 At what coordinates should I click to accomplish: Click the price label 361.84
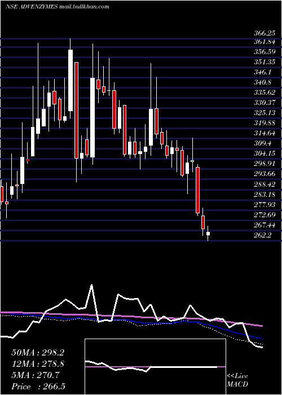click(265, 42)
